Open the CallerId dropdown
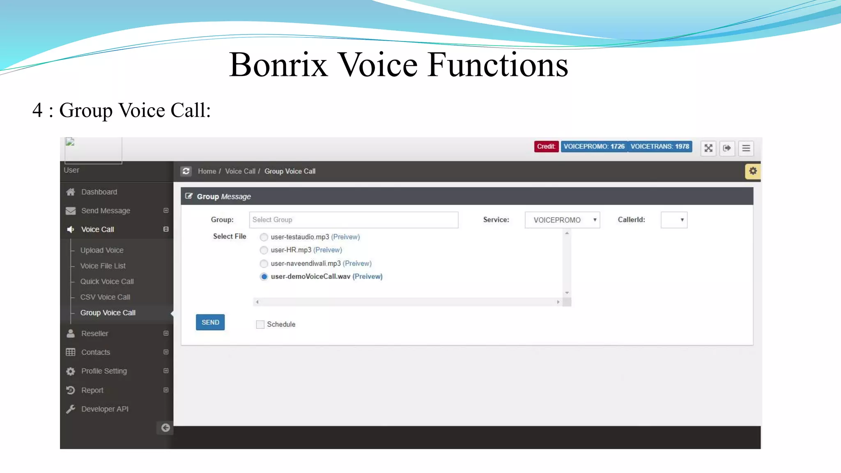 (674, 220)
